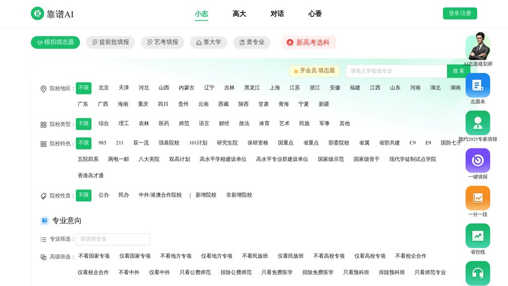Choose 医药 college category
Screen dimensions: 508x286
pyautogui.click(x=164, y=124)
